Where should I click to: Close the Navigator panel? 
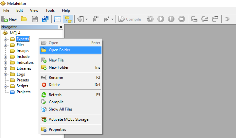(61, 27)
